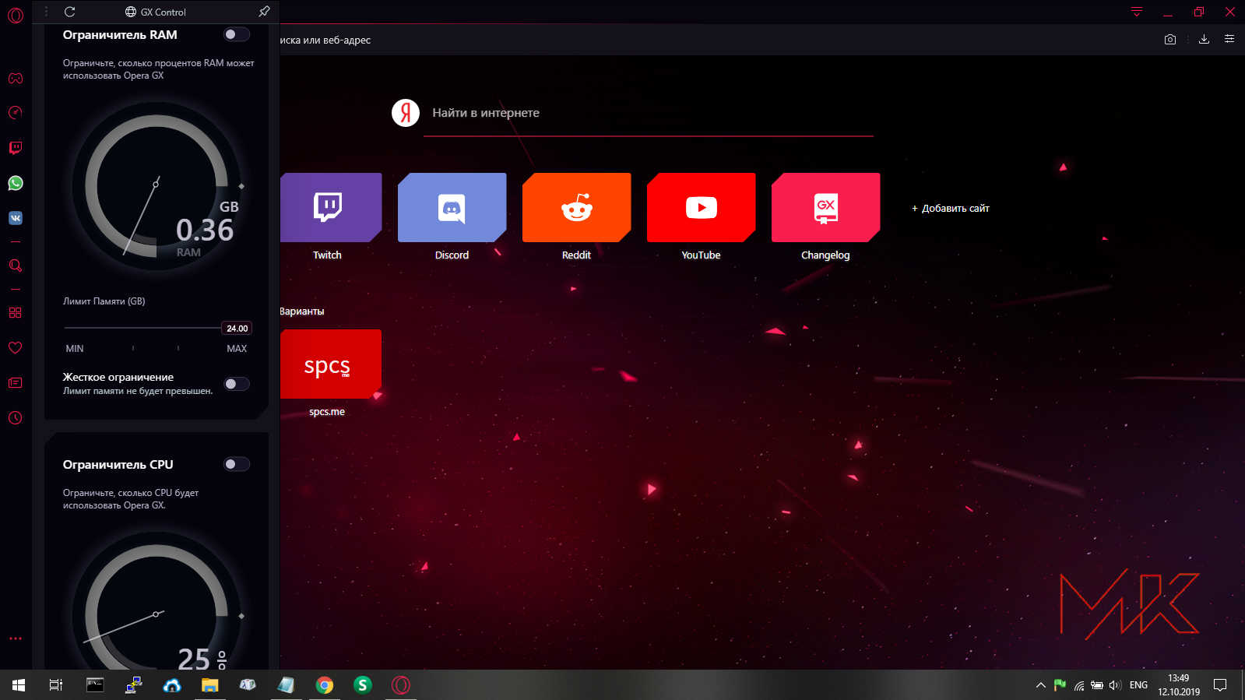Launch Chrome from the taskbar
The width and height of the screenshot is (1245, 700).
pos(325,685)
